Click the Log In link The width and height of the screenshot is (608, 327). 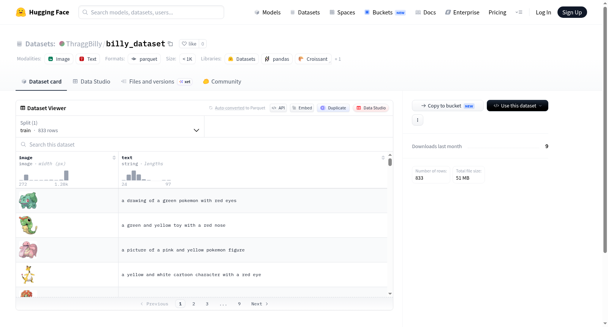click(543, 13)
